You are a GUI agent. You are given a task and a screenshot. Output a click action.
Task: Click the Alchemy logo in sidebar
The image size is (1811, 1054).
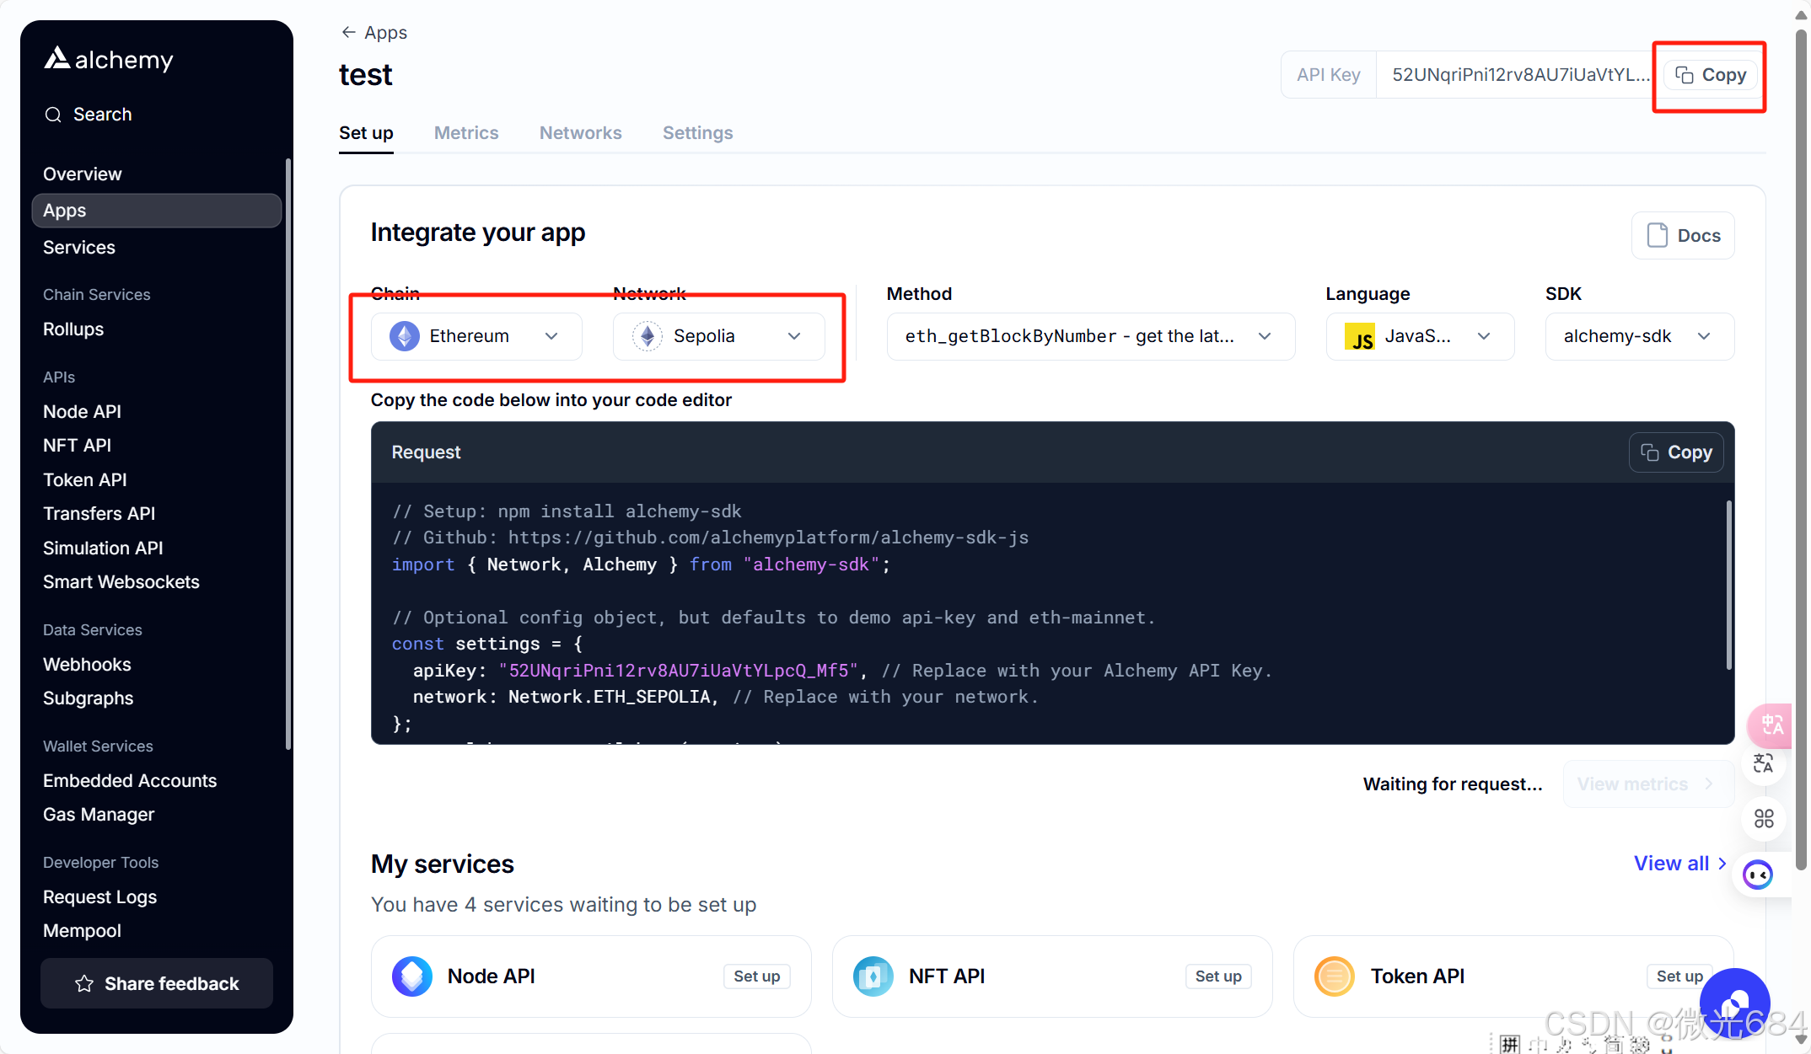point(108,59)
